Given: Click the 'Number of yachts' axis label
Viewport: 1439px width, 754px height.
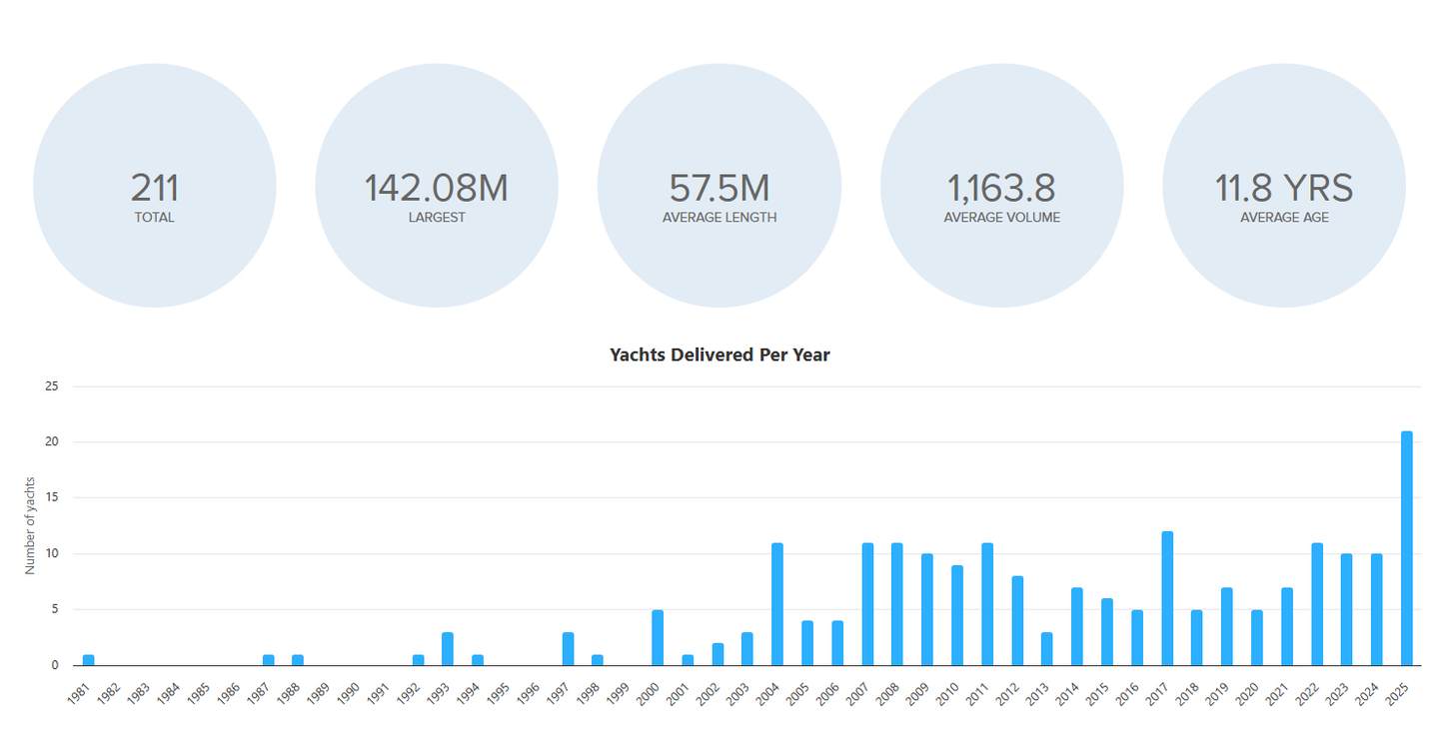Looking at the screenshot, I should (30, 524).
